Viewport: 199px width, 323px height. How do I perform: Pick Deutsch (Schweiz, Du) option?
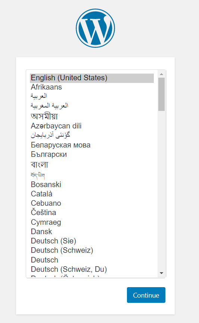pyautogui.click(x=92, y=269)
